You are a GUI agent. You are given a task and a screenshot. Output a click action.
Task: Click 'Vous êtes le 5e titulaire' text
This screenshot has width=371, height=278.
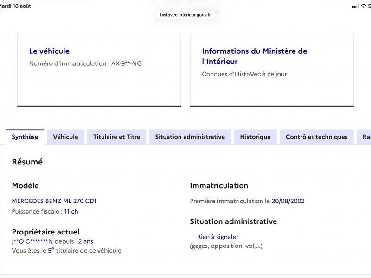coord(66,250)
